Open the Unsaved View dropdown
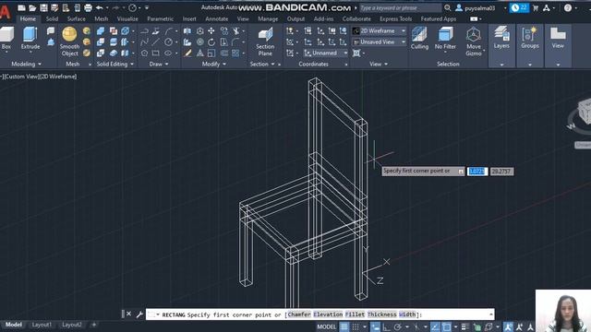 380,42
